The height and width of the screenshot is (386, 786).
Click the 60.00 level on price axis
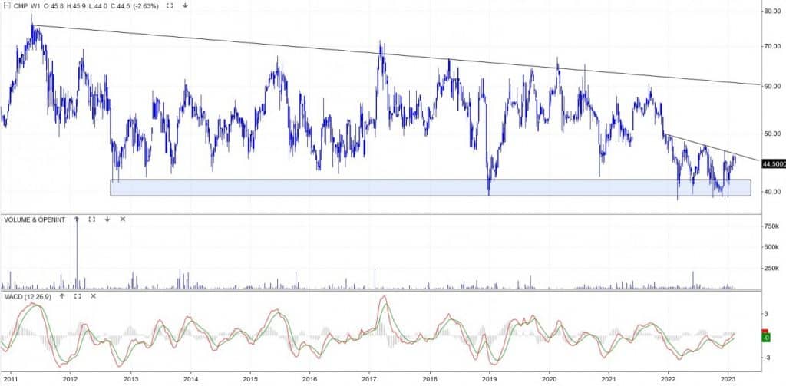(770, 86)
